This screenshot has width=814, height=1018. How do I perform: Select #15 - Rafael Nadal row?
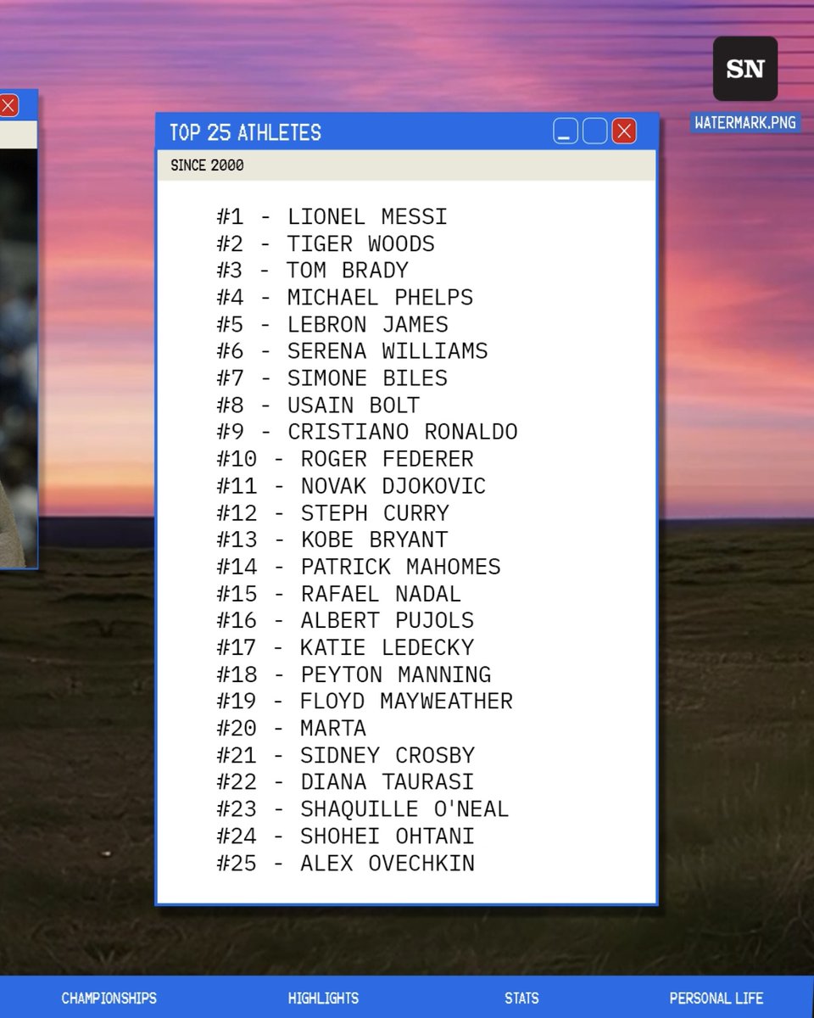[338, 594]
